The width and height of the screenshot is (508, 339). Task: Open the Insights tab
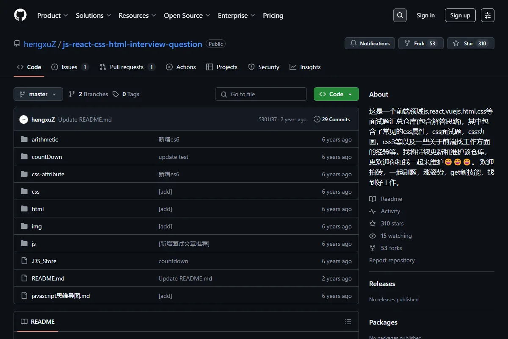coord(305,67)
